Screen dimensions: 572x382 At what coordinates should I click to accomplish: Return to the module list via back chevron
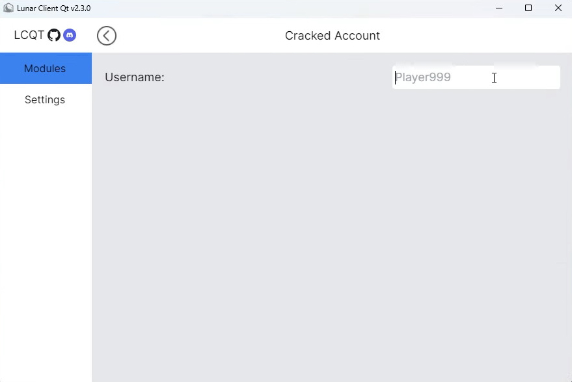107,36
